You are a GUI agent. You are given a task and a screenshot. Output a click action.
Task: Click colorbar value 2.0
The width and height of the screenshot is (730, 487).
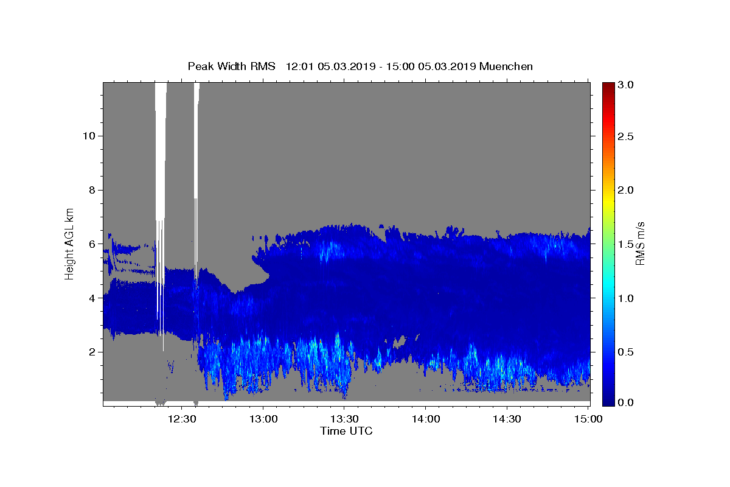point(626,190)
